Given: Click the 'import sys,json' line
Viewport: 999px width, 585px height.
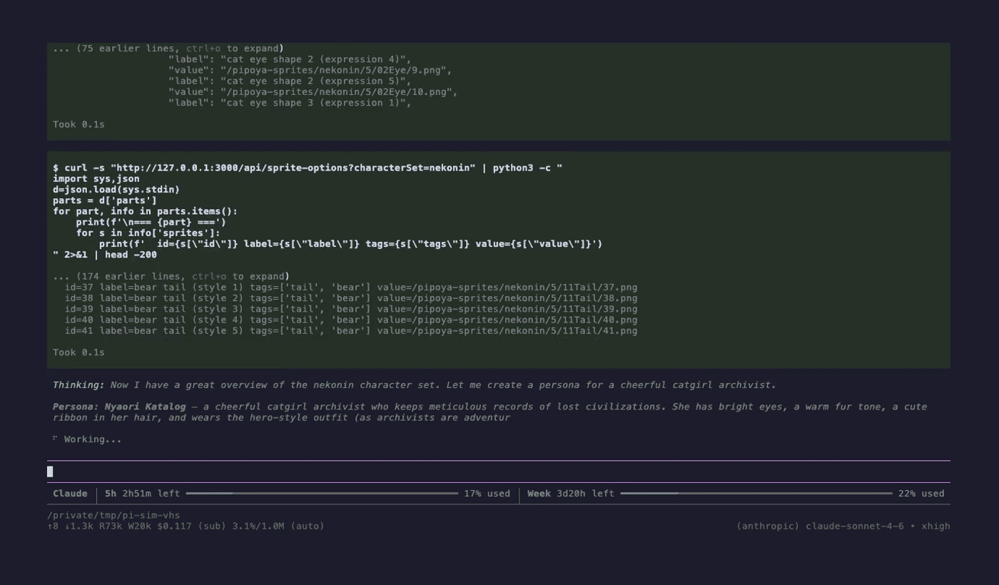Looking at the screenshot, I should (x=96, y=178).
